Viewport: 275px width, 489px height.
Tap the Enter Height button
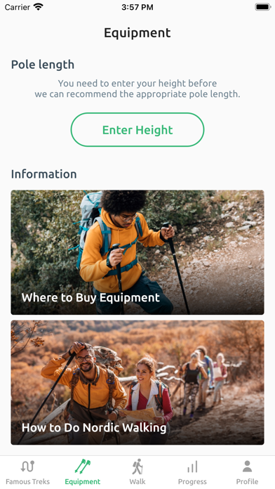point(137,130)
